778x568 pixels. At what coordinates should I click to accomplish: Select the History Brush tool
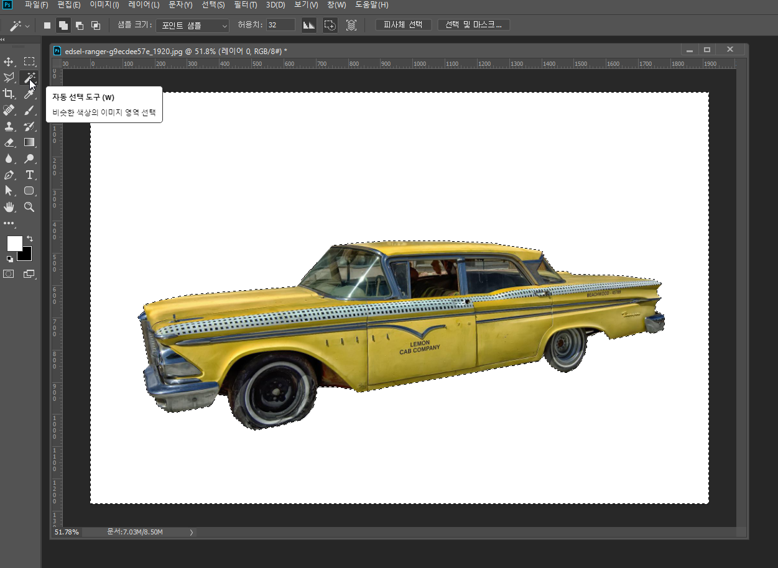[x=29, y=126]
